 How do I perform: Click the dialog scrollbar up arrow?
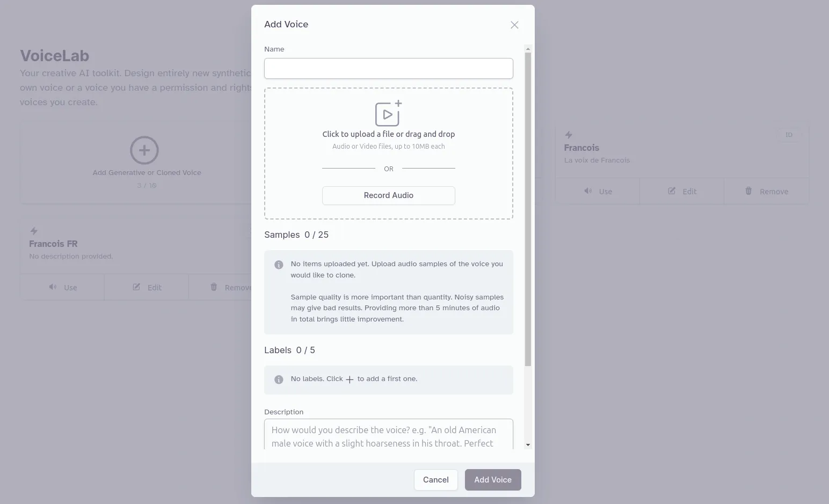(528, 49)
